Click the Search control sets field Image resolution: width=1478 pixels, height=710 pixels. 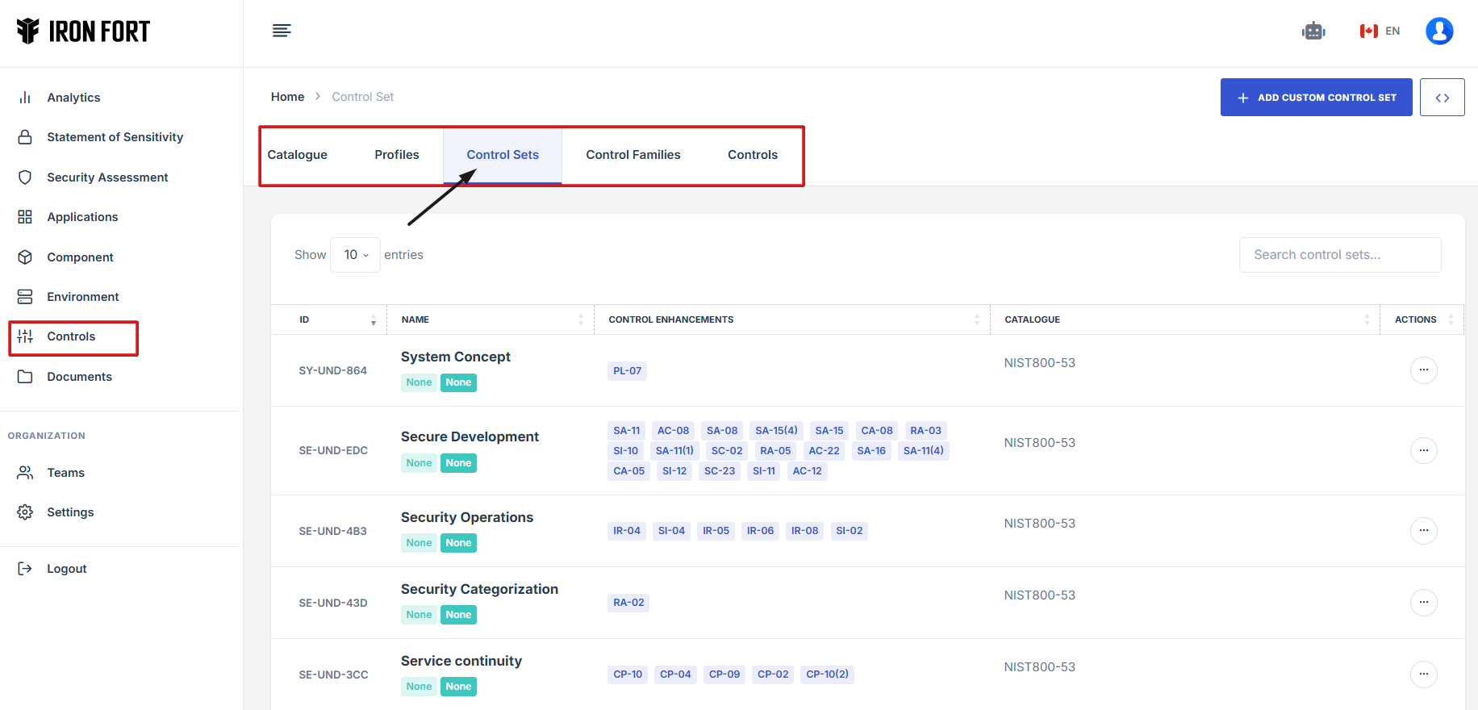[1339, 255]
